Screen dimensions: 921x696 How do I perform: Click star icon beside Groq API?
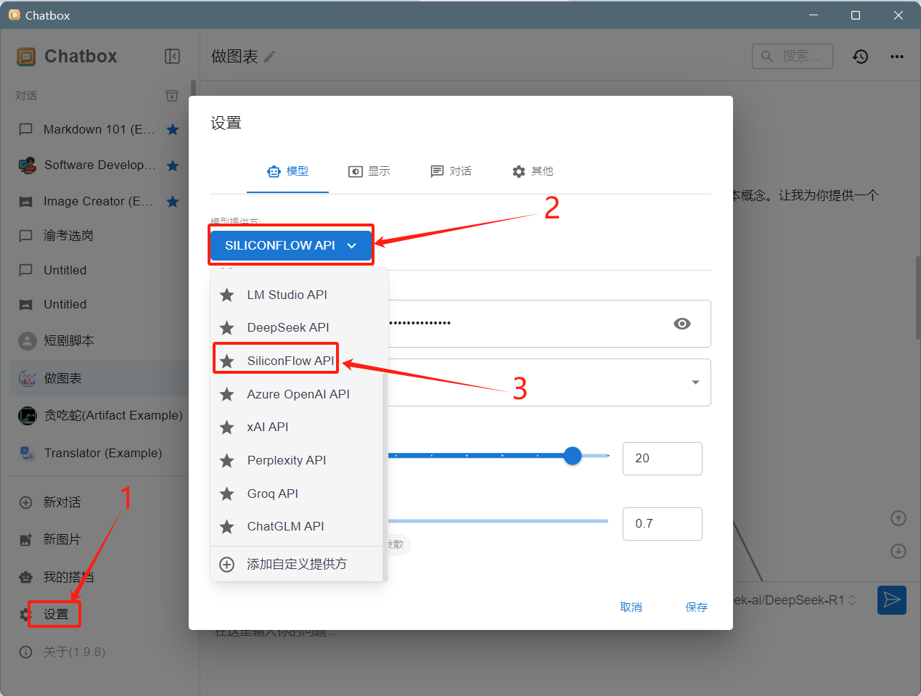[x=227, y=494]
